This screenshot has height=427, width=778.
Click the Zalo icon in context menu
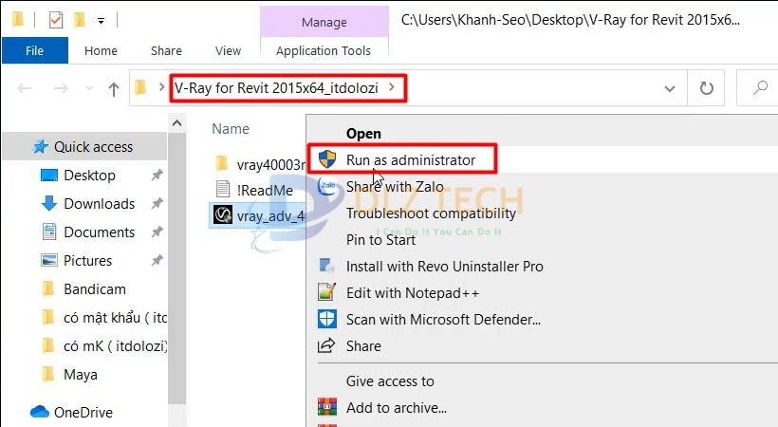pos(327,186)
